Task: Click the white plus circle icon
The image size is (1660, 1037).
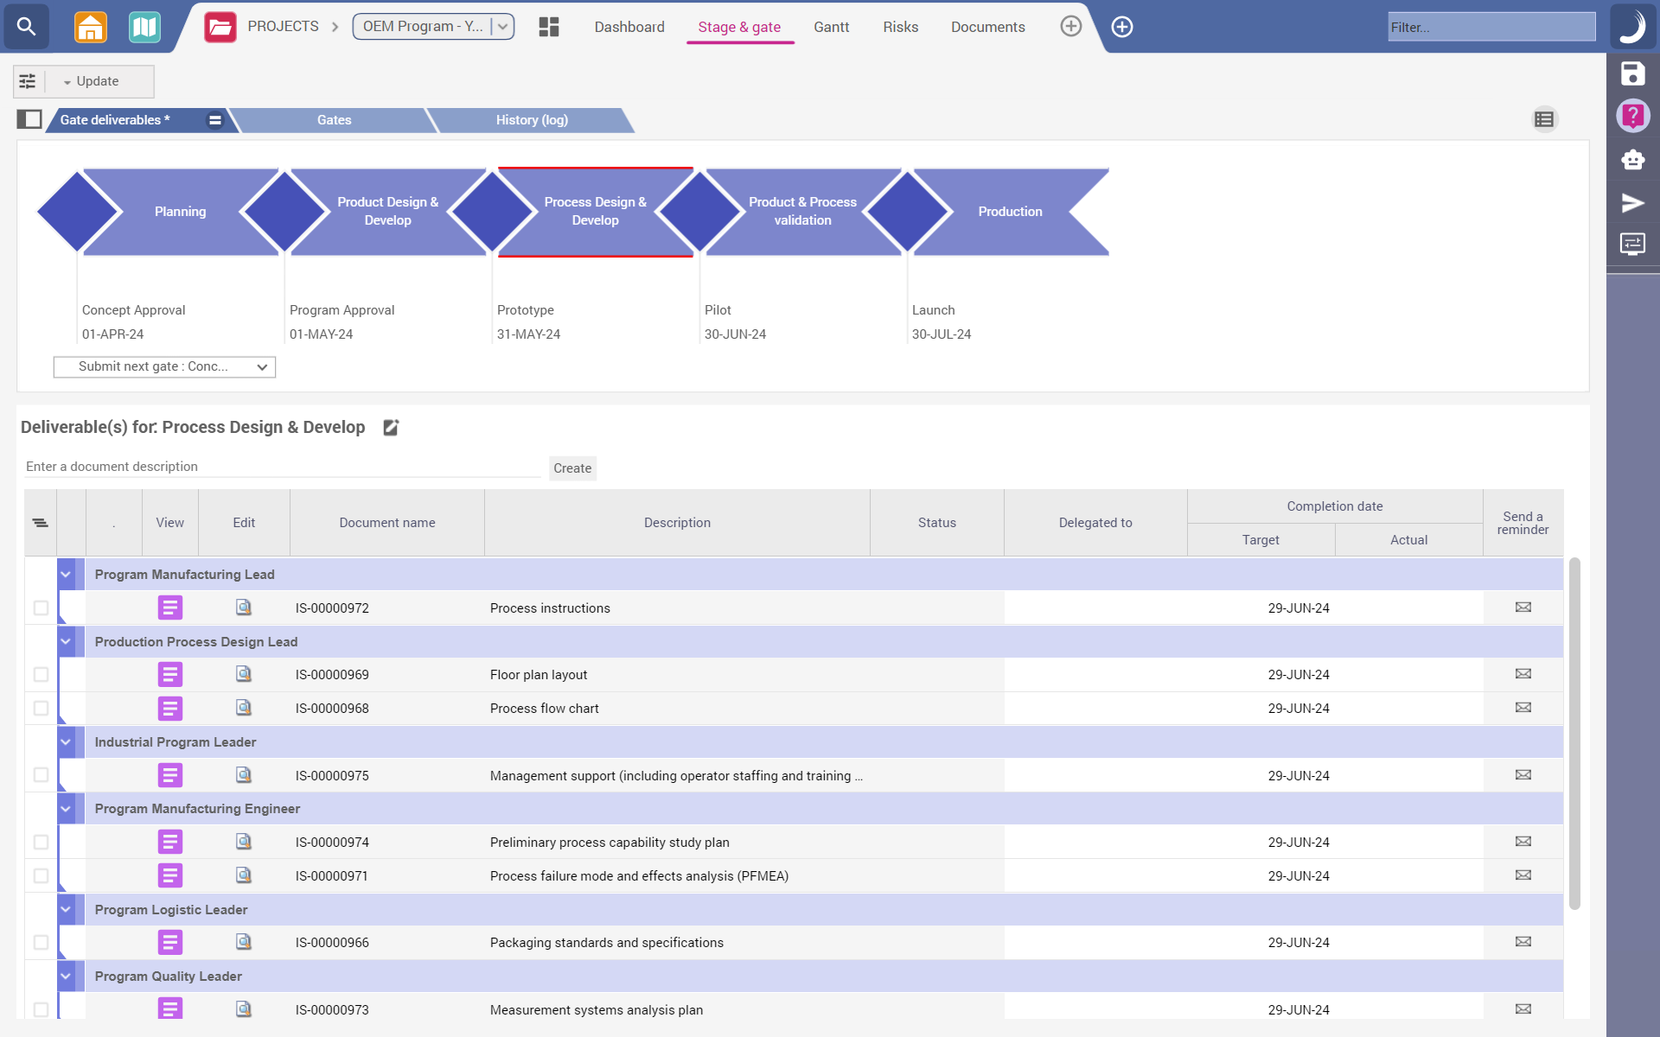Action: pos(1121,27)
